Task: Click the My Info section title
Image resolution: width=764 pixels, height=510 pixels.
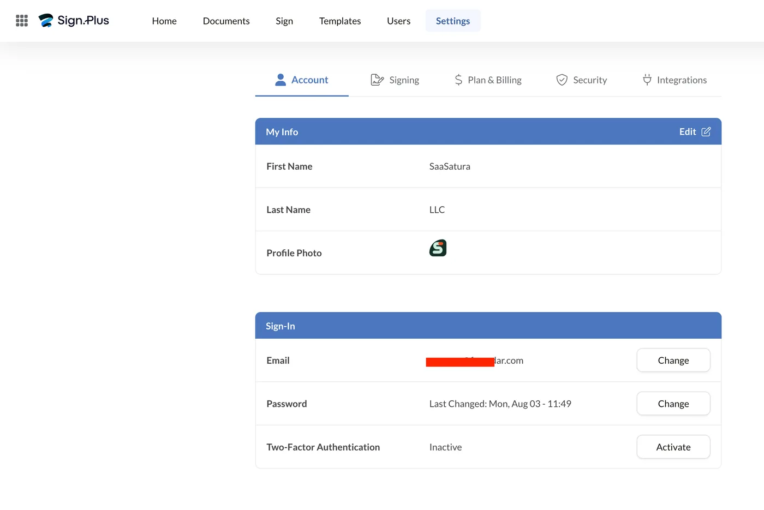Action: [282, 131]
